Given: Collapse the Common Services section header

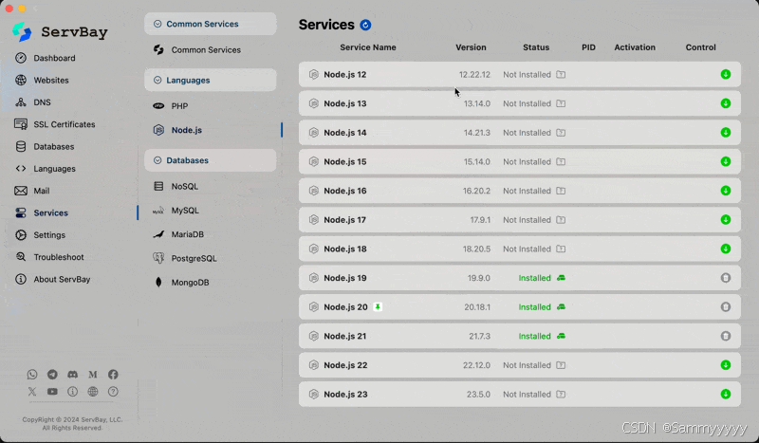Looking at the screenshot, I should (210, 24).
